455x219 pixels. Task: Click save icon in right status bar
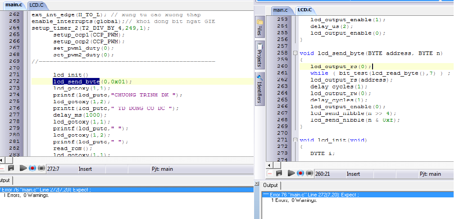[x=279, y=173]
